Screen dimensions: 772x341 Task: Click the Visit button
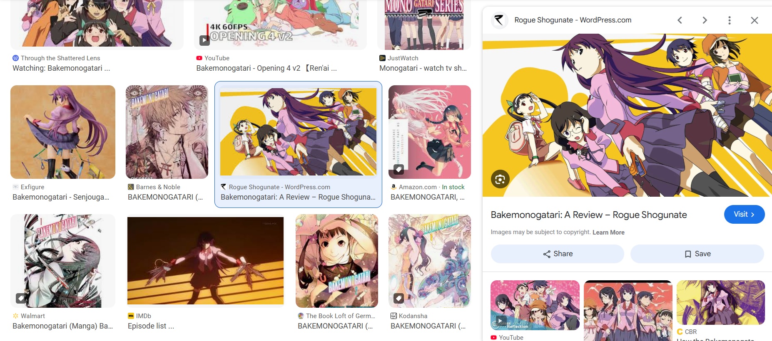(x=744, y=214)
